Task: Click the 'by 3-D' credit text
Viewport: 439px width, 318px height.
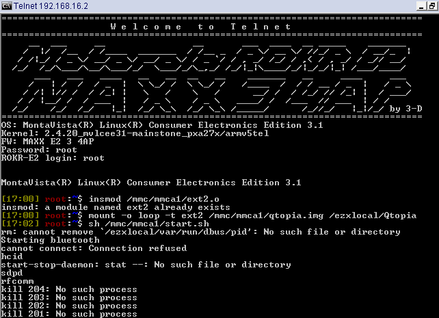Action: 405,108
